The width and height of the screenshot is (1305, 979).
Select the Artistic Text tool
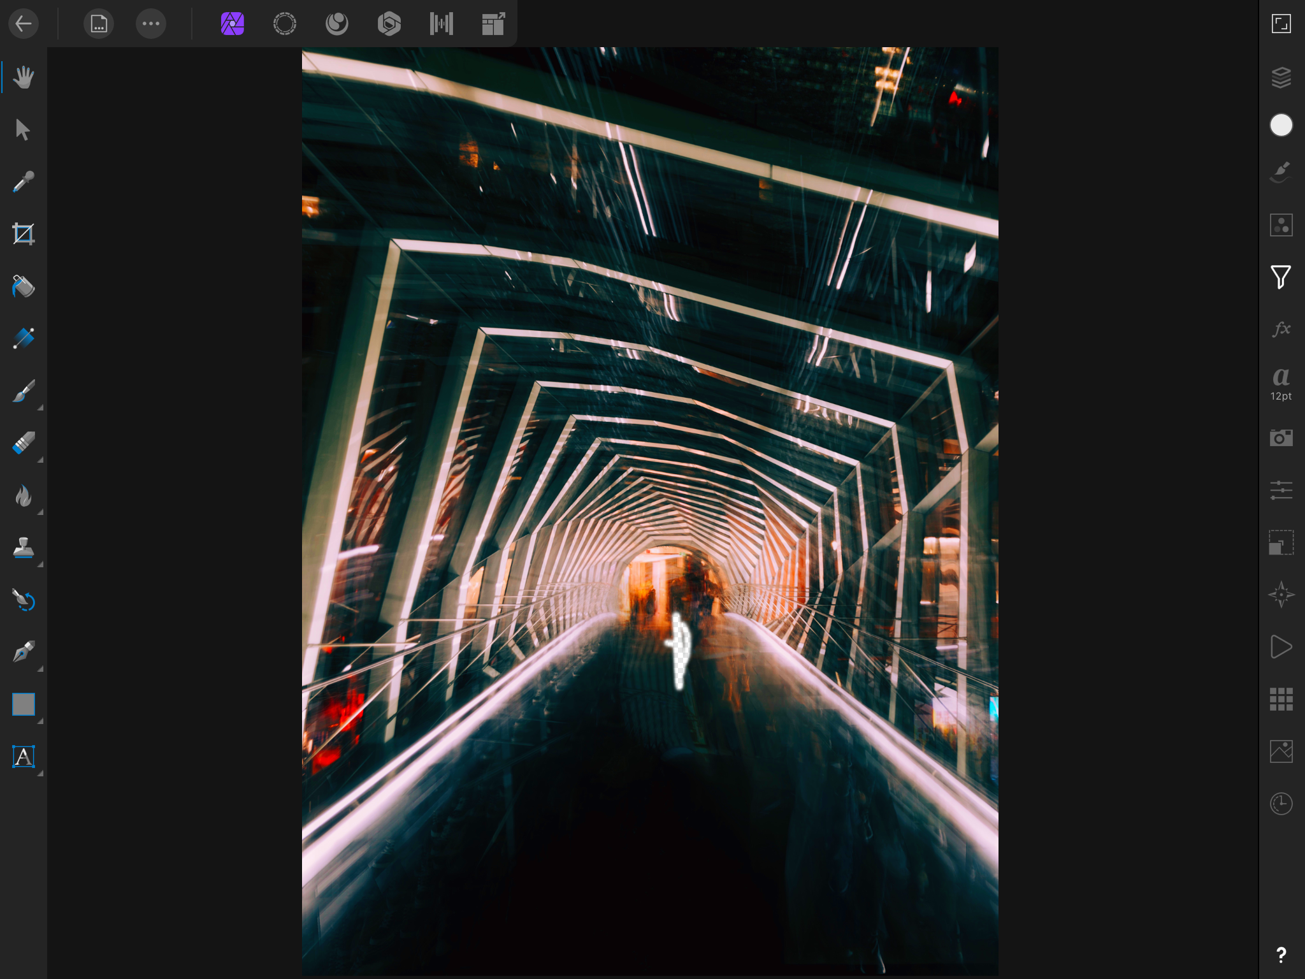[24, 757]
